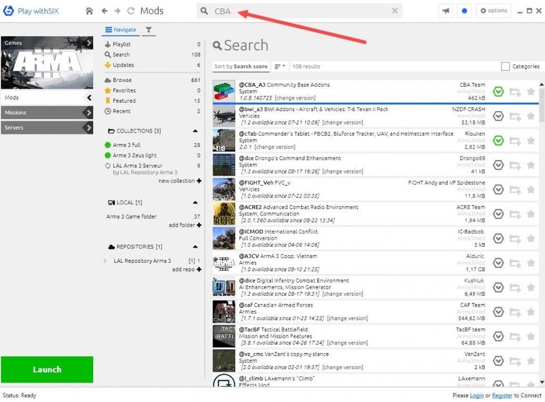Focus the CBA search field

pos(300,11)
